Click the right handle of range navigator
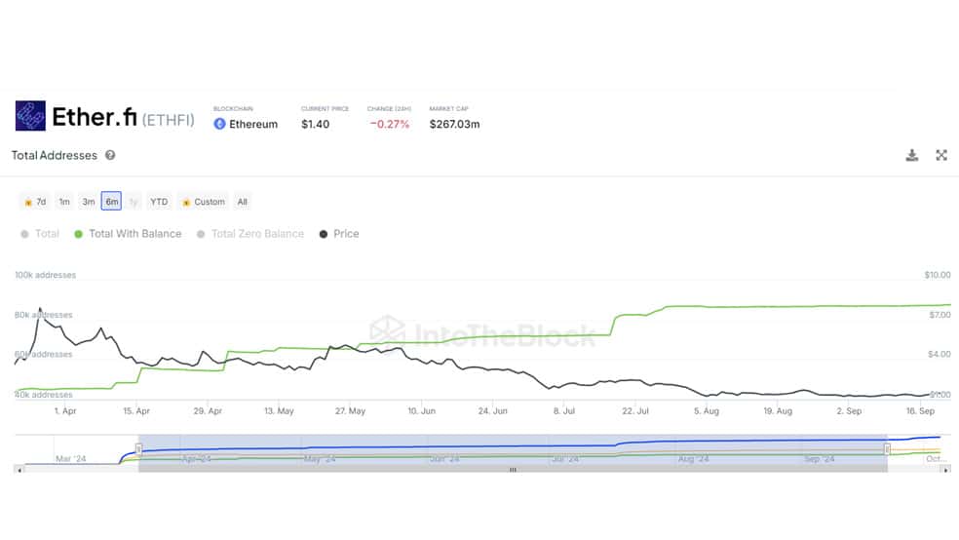959x540 pixels. (x=887, y=449)
